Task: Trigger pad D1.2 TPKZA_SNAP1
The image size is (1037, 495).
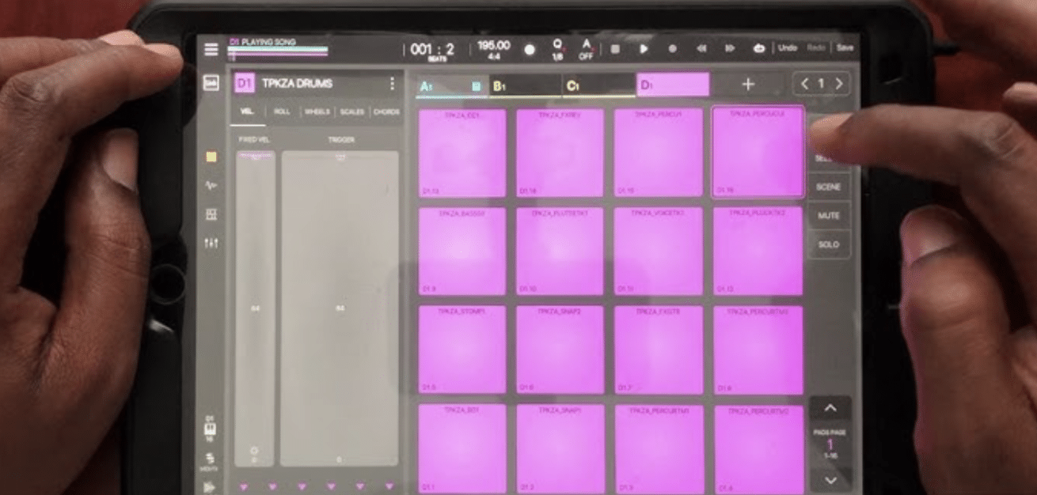Action: tap(560, 448)
